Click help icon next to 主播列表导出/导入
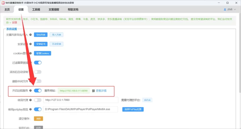This screenshot has width=241, height=129. (30, 35)
